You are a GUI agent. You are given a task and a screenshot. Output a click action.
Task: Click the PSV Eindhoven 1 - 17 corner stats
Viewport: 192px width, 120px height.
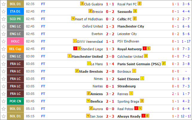coord(186,41)
